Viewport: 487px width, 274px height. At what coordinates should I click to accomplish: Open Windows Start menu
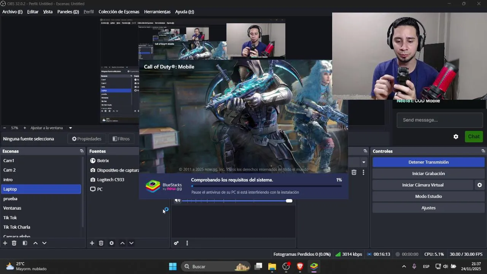point(173,266)
